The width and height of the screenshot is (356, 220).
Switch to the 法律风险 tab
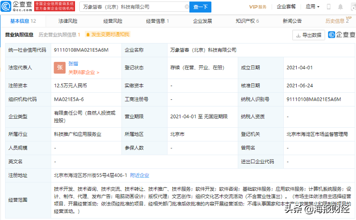(x=68, y=21)
